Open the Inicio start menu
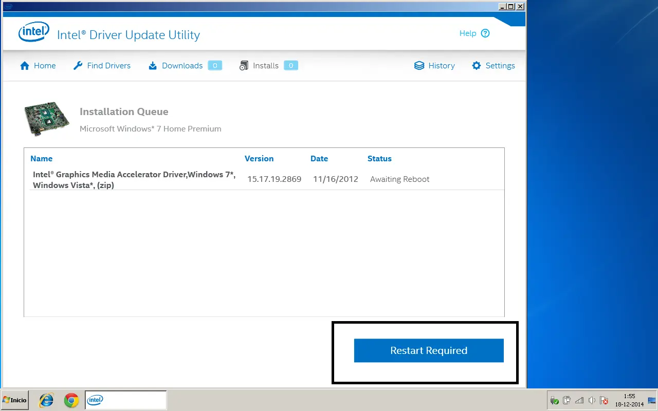This screenshot has width=658, height=411. 14,400
